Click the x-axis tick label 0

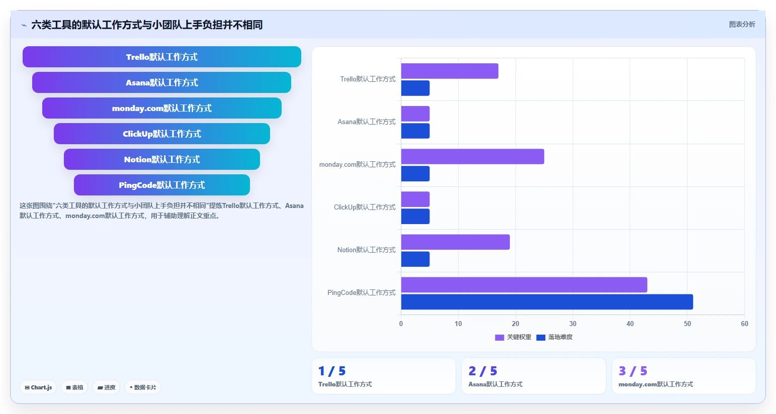401,324
